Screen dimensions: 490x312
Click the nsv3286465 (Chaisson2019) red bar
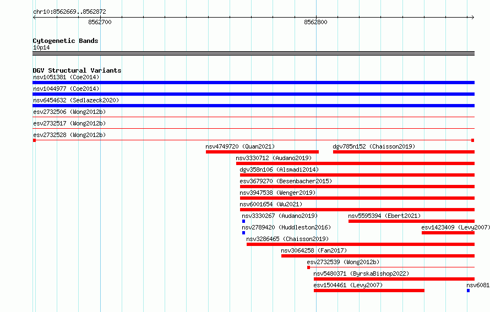(x=361, y=244)
